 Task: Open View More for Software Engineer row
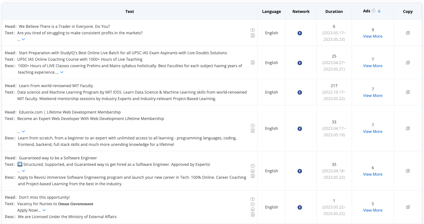(372, 174)
